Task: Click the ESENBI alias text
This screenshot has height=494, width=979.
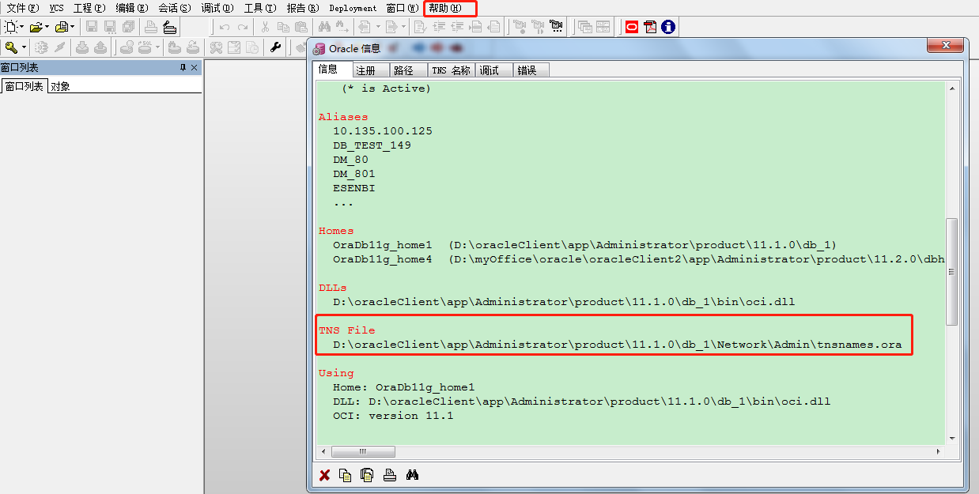Action: 353,188
